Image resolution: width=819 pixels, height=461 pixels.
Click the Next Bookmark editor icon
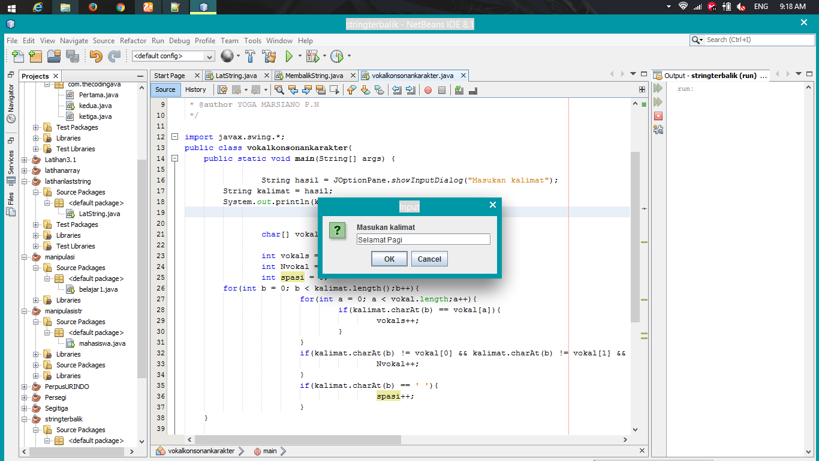tap(365, 90)
